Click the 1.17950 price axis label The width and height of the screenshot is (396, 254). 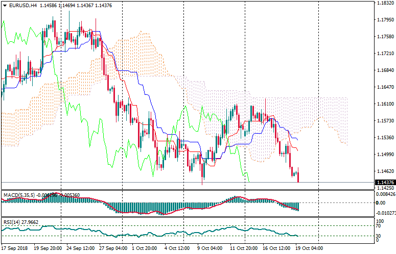click(x=385, y=20)
